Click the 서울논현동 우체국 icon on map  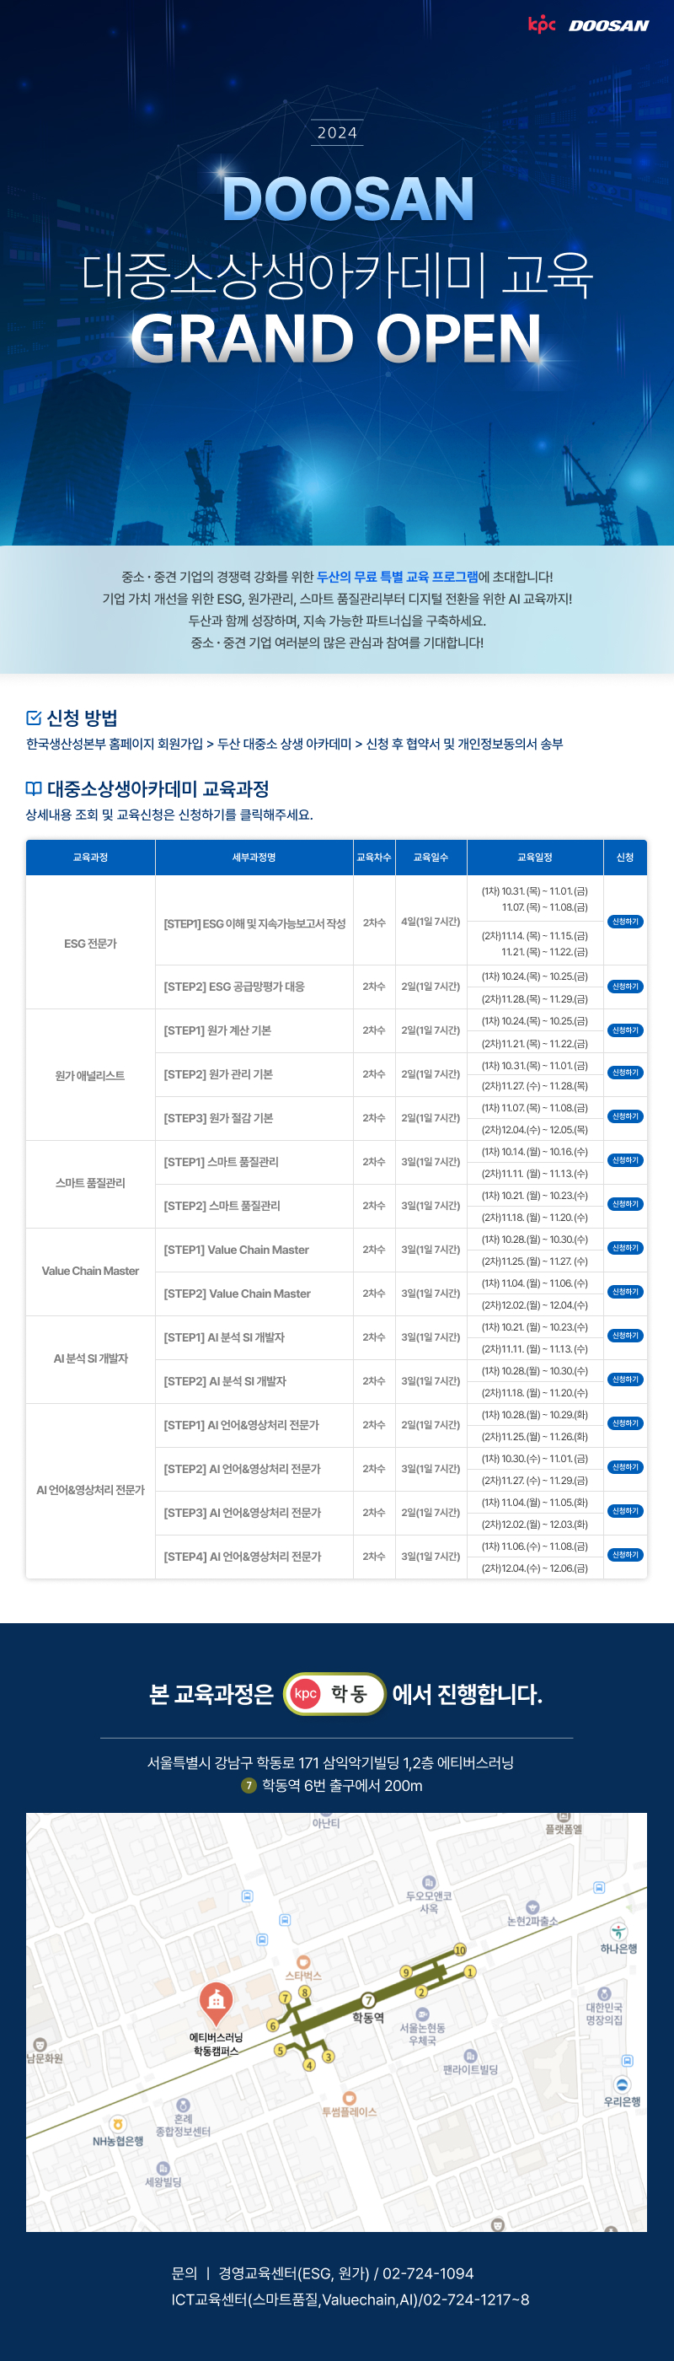422,2014
